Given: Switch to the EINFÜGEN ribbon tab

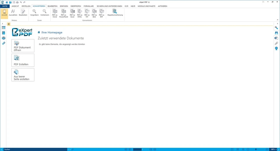Looking at the screenshot, I should (x=64, y=6).
